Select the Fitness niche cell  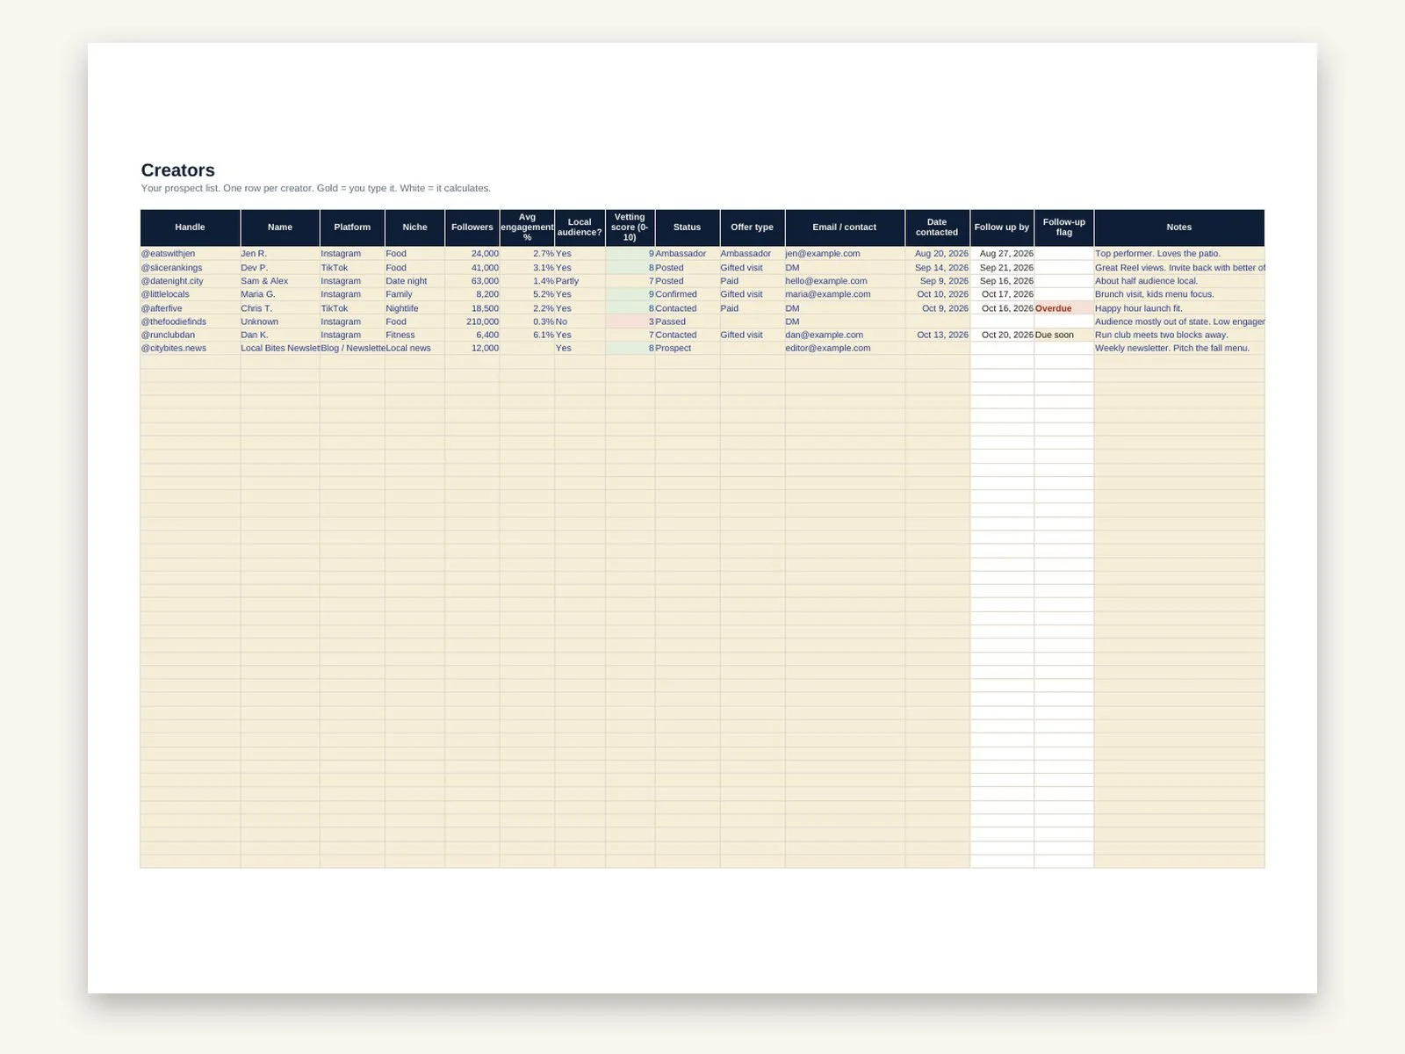(414, 335)
